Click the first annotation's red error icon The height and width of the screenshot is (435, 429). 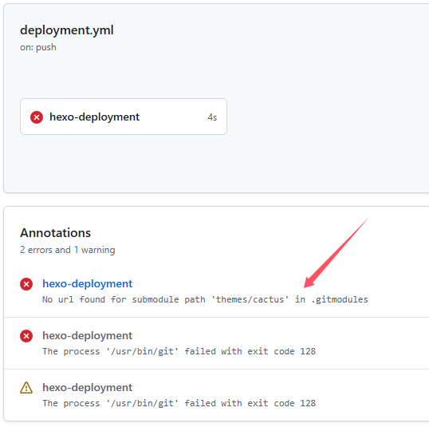(26, 284)
